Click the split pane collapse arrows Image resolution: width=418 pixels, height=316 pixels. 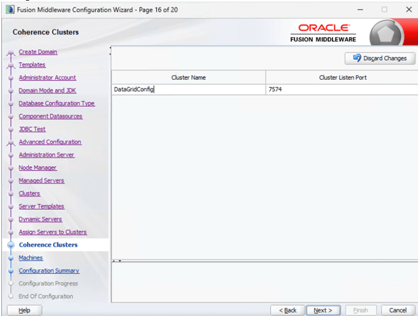pos(117,261)
